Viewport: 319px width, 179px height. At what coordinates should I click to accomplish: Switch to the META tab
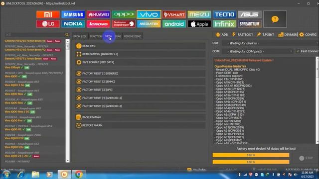(109, 36)
